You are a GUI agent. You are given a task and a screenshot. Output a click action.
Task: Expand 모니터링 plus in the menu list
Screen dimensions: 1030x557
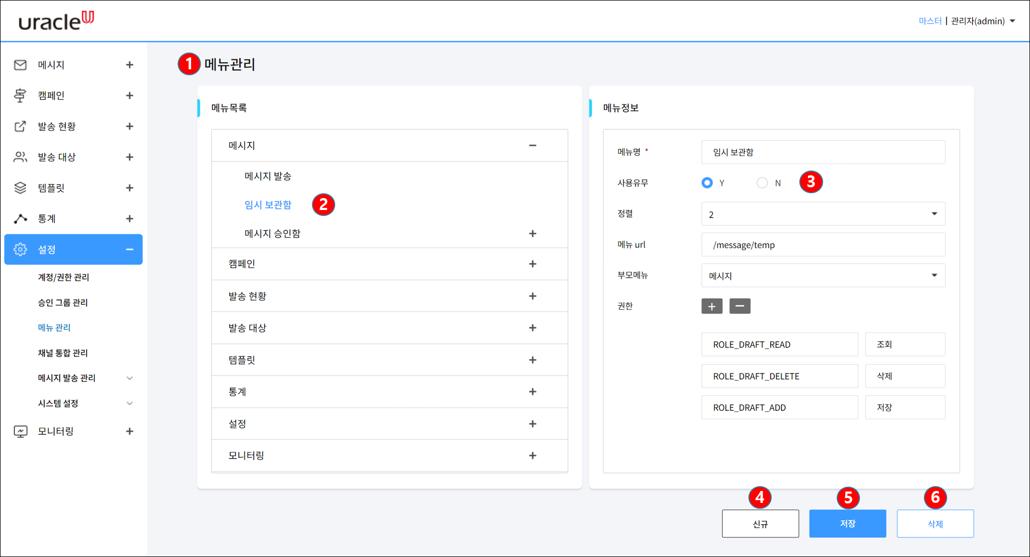click(532, 456)
